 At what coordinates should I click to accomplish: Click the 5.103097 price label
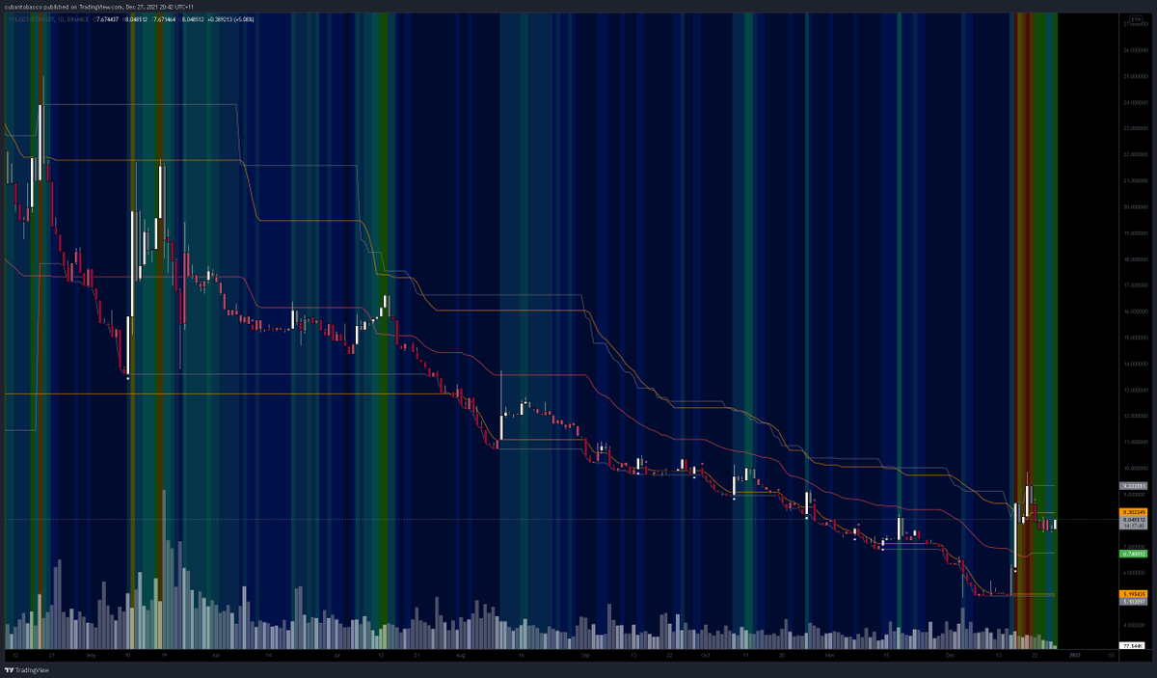coord(1133,602)
